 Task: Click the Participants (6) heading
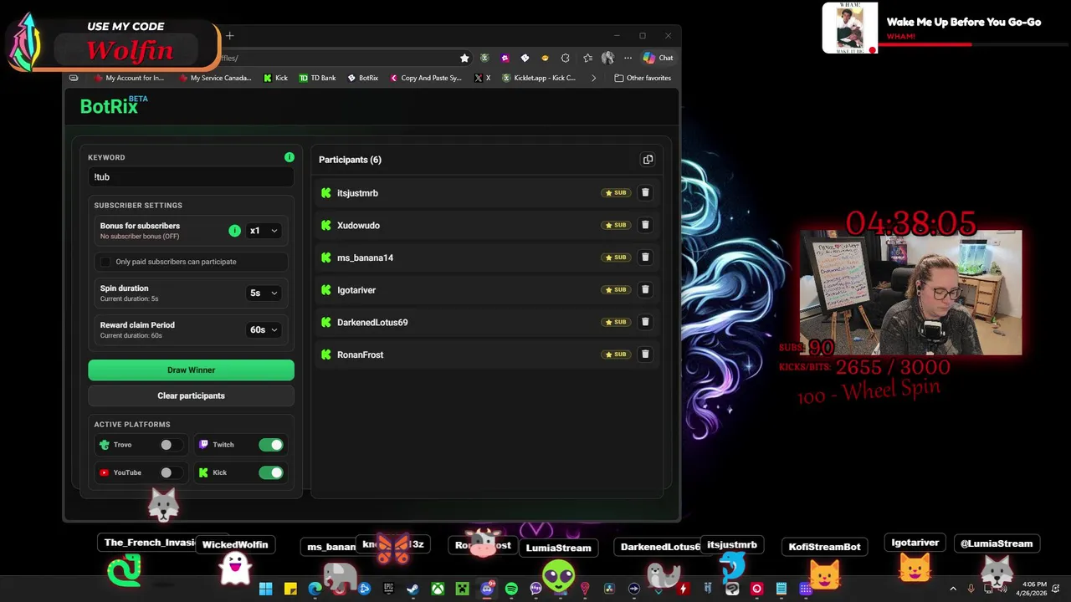pos(350,160)
